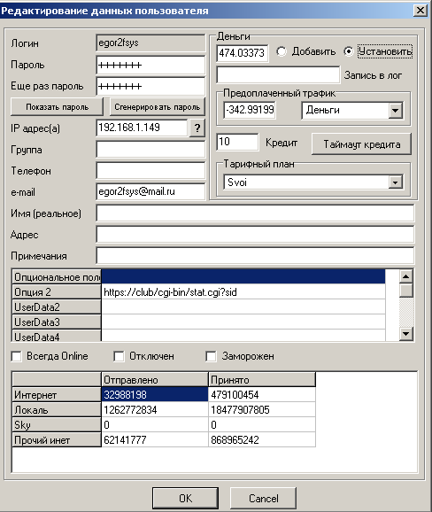432x512 pixels.
Task: Click the down arrow of options list scrollbar
Action: click(x=406, y=334)
